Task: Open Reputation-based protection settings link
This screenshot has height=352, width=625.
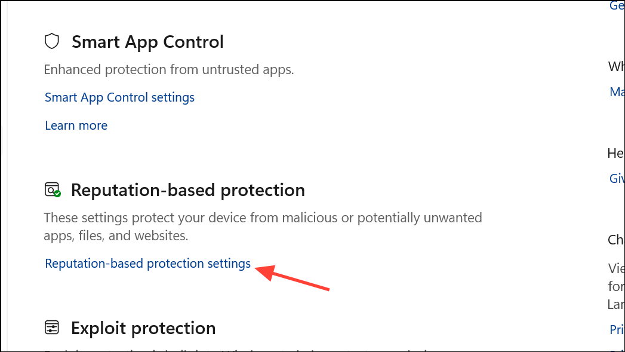Action: 147,264
